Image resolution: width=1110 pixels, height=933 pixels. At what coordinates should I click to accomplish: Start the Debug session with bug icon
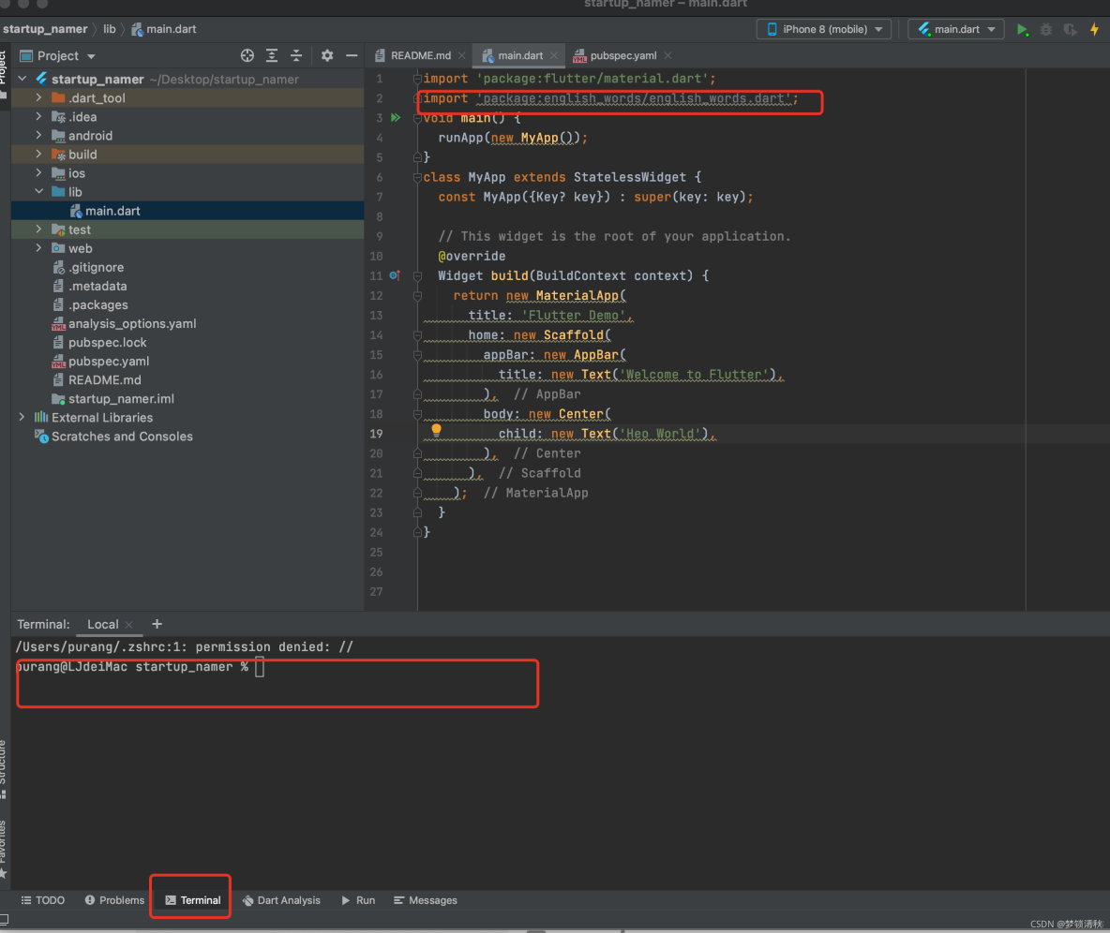tap(1046, 29)
